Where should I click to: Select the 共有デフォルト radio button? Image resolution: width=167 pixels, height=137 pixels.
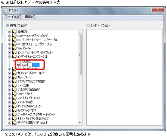(8, 26)
